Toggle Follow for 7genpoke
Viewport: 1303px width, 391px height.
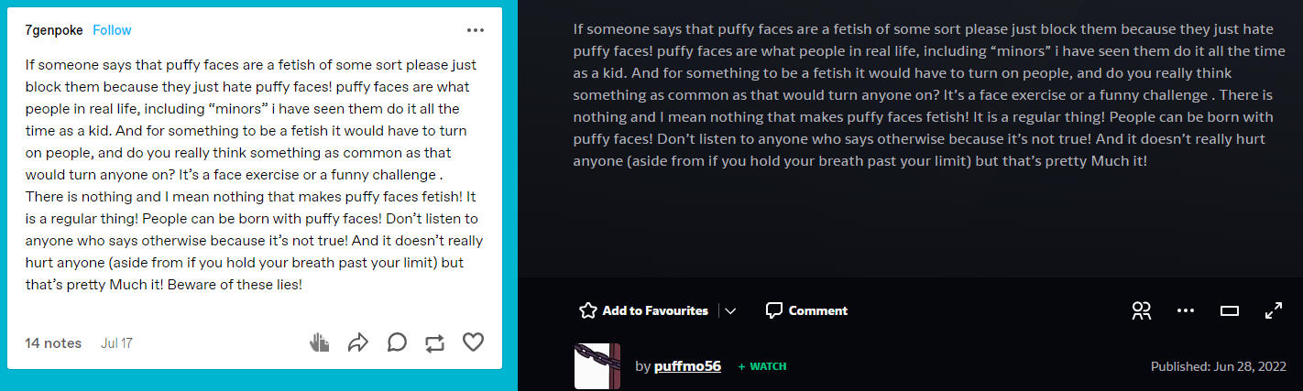(112, 30)
